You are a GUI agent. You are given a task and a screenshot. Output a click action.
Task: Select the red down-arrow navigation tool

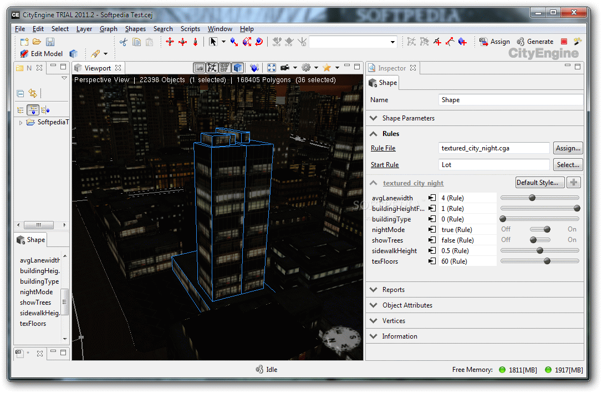196,42
